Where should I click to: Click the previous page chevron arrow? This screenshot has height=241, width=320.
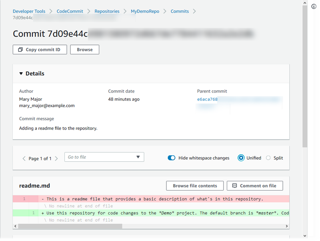pos(24,158)
